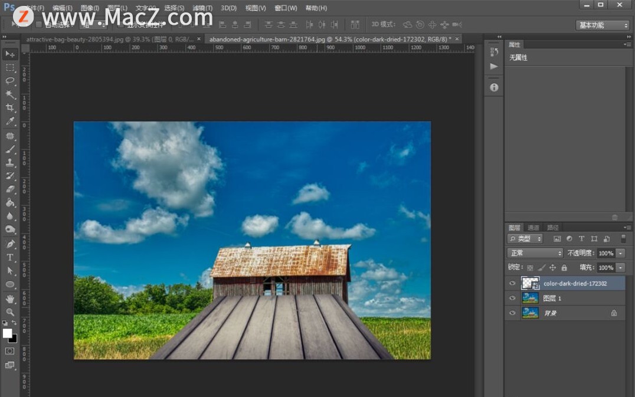Select the Path Selection tool
The image size is (635, 397).
click(10, 271)
